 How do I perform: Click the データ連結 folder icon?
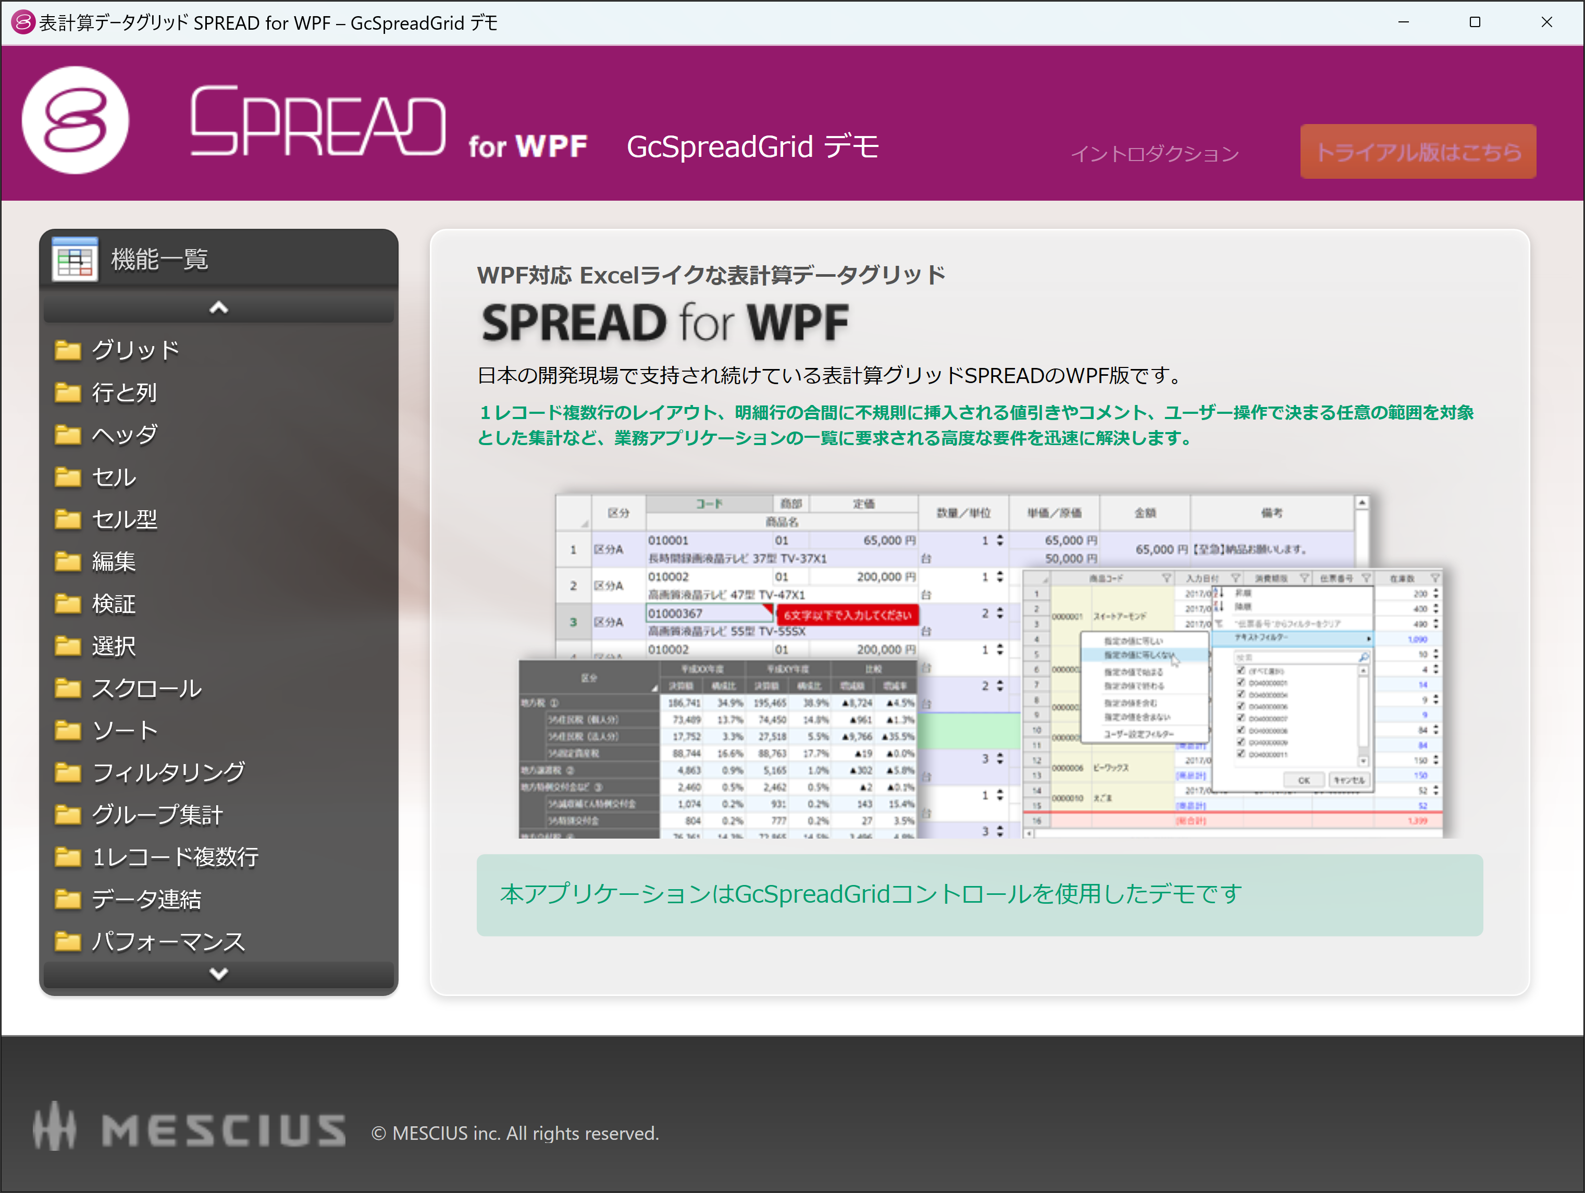[69, 899]
